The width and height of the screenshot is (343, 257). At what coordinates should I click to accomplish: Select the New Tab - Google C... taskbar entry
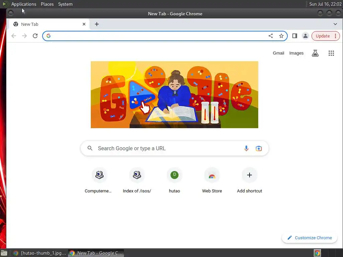pyautogui.click(x=96, y=253)
